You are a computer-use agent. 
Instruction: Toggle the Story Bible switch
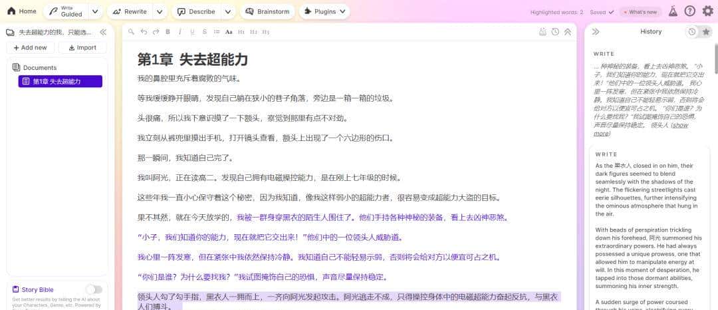pos(94,289)
